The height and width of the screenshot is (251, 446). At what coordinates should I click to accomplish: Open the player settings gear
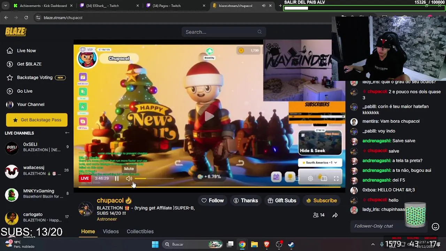[x=310, y=178]
